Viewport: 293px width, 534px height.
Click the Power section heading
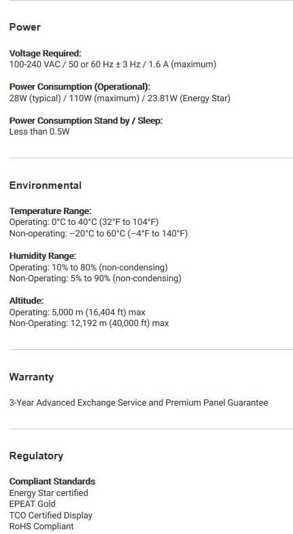pyautogui.click(x=25, y=27)
